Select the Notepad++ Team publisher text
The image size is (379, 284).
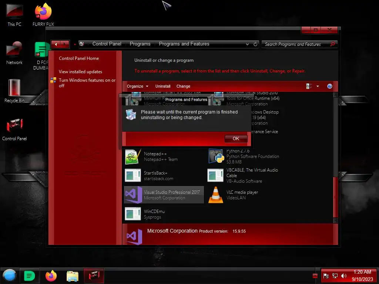(x=161, y=159)
